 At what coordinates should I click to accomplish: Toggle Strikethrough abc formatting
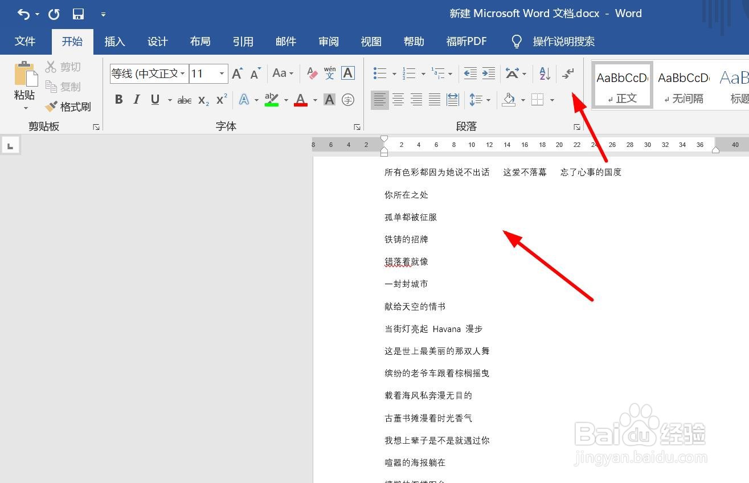point(185,100)
